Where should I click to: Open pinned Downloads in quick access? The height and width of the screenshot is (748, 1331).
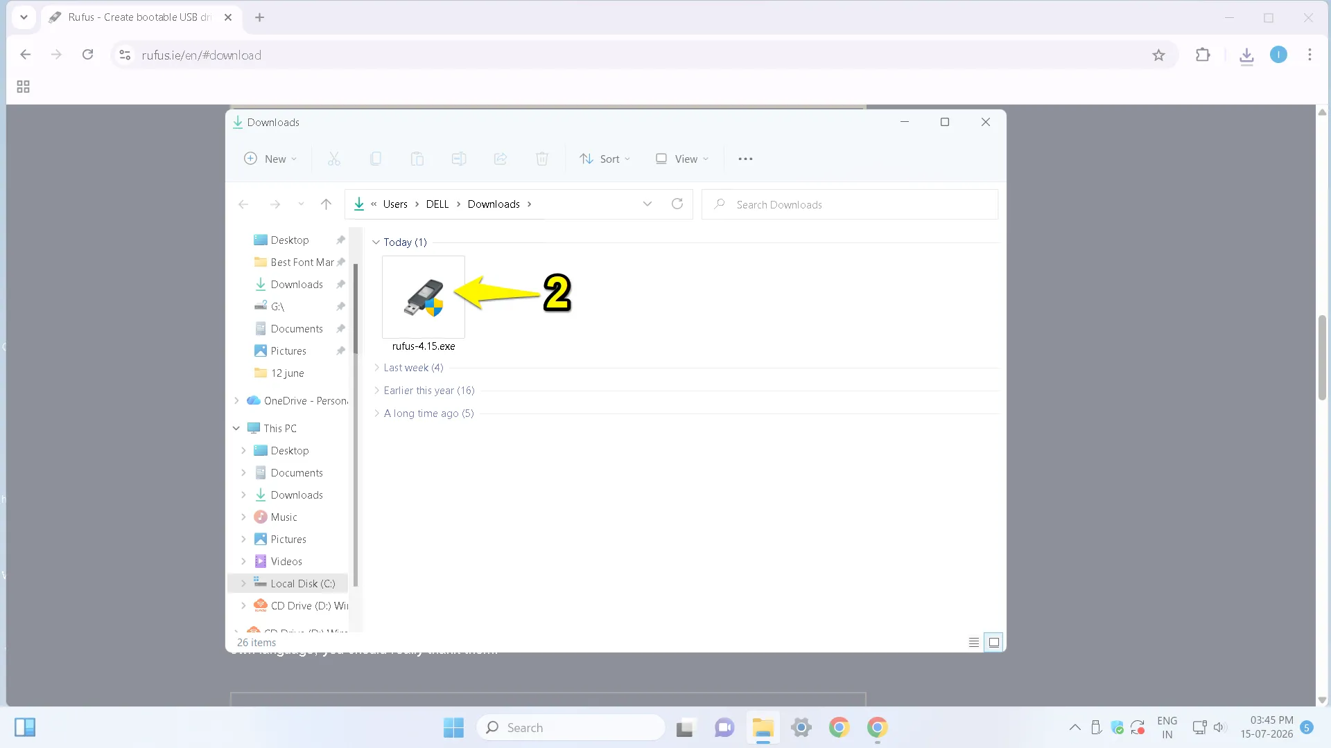[297, 284]
